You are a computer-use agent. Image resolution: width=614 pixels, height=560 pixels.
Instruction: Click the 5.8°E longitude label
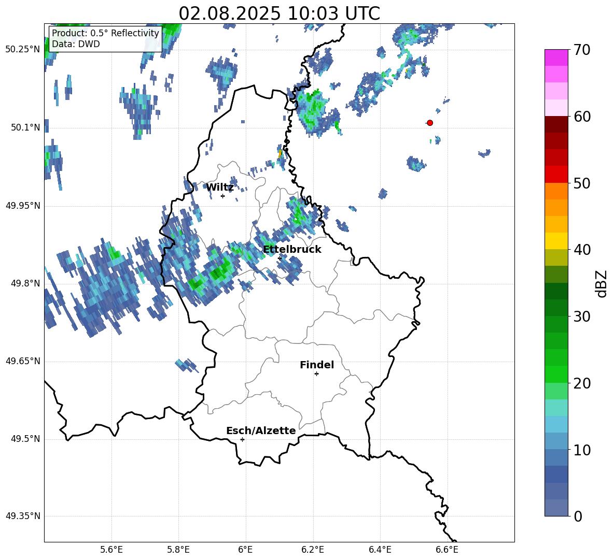click(x=178, y=550)
